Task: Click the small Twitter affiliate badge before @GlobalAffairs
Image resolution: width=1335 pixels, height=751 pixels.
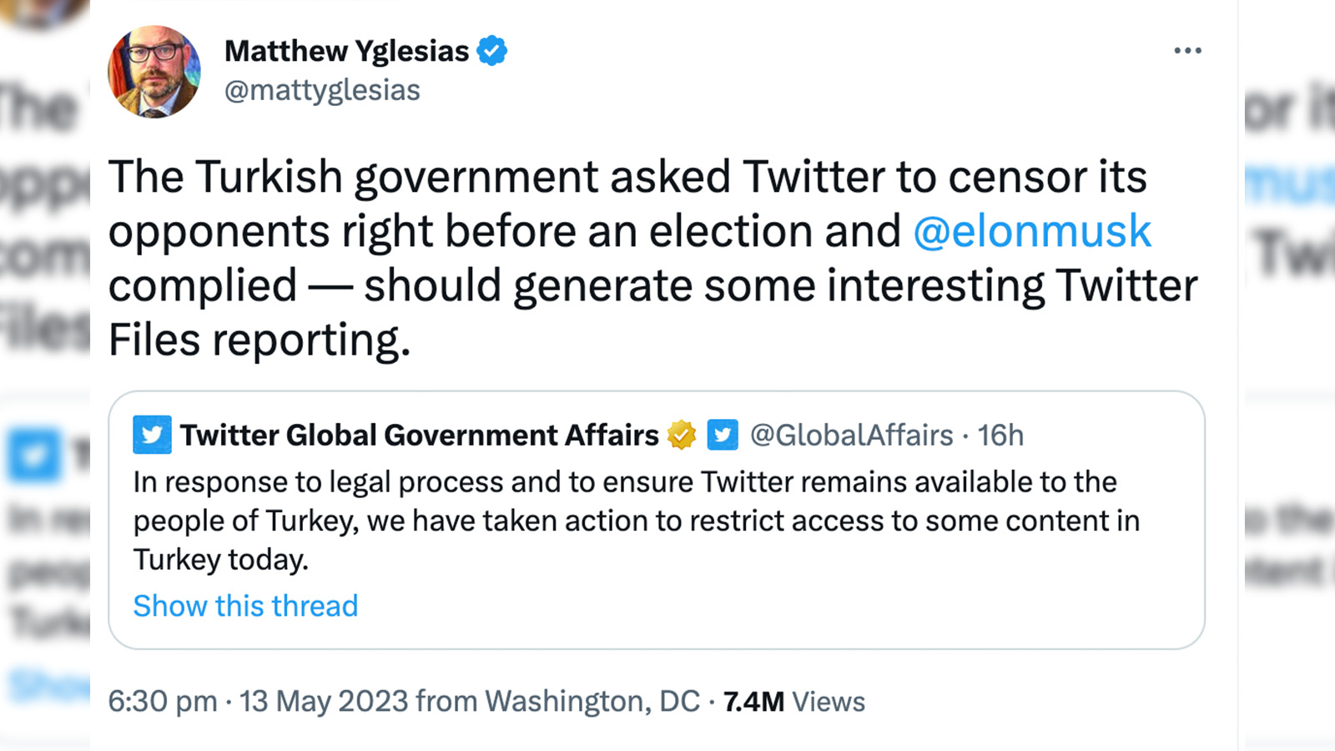Action: pos(723,435)
